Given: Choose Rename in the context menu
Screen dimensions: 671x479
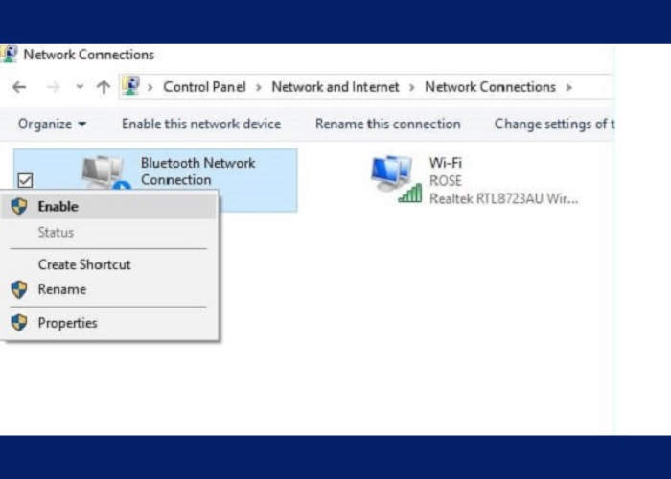Looking at the screenshot, I should coord(62,289).
